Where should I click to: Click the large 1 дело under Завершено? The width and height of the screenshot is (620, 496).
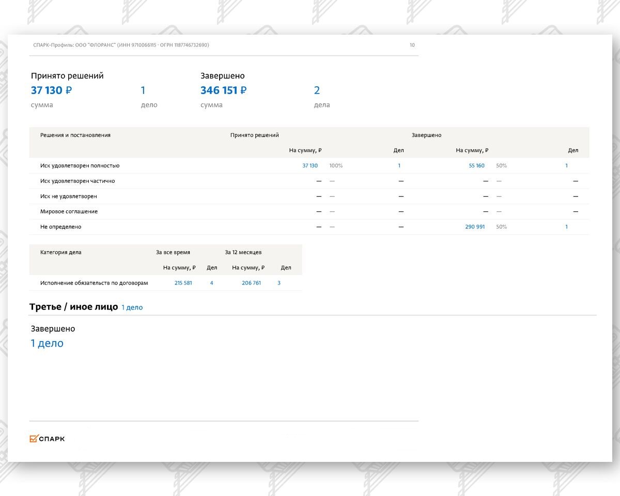(47, 343)
